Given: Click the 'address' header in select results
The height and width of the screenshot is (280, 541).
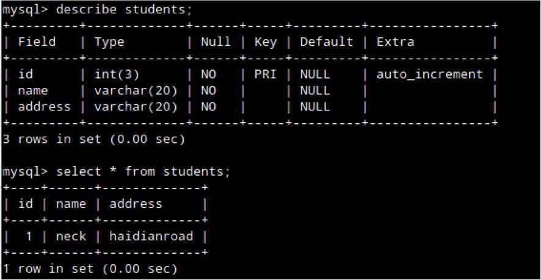Looking at the screenshot, I should pyautogui.click(x=136, y=204).
